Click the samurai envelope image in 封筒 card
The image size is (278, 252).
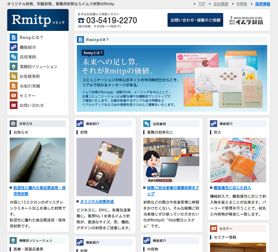click(x=104, y=167)
